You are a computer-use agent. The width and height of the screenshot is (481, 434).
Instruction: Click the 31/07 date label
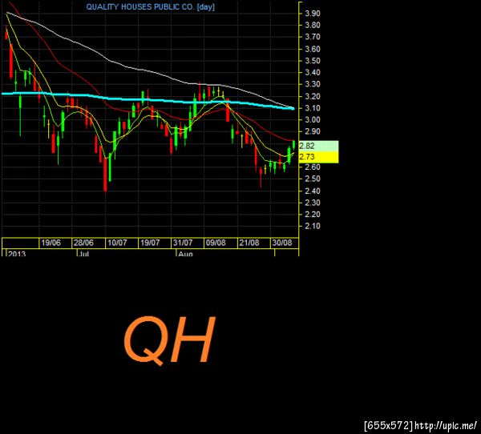(x=183, y=243)
